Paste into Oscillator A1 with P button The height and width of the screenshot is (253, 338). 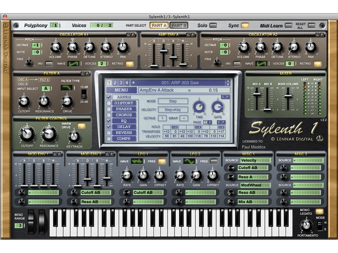pos(133,34)
